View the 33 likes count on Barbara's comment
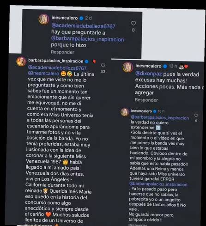 coord(103,72)
